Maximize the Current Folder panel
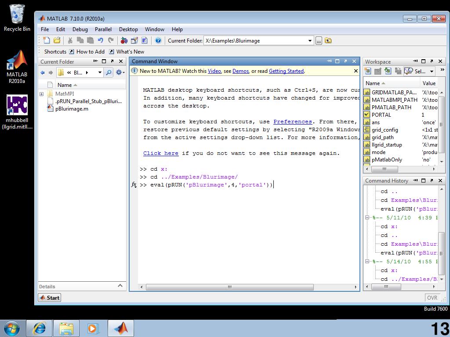 point(104,61)
